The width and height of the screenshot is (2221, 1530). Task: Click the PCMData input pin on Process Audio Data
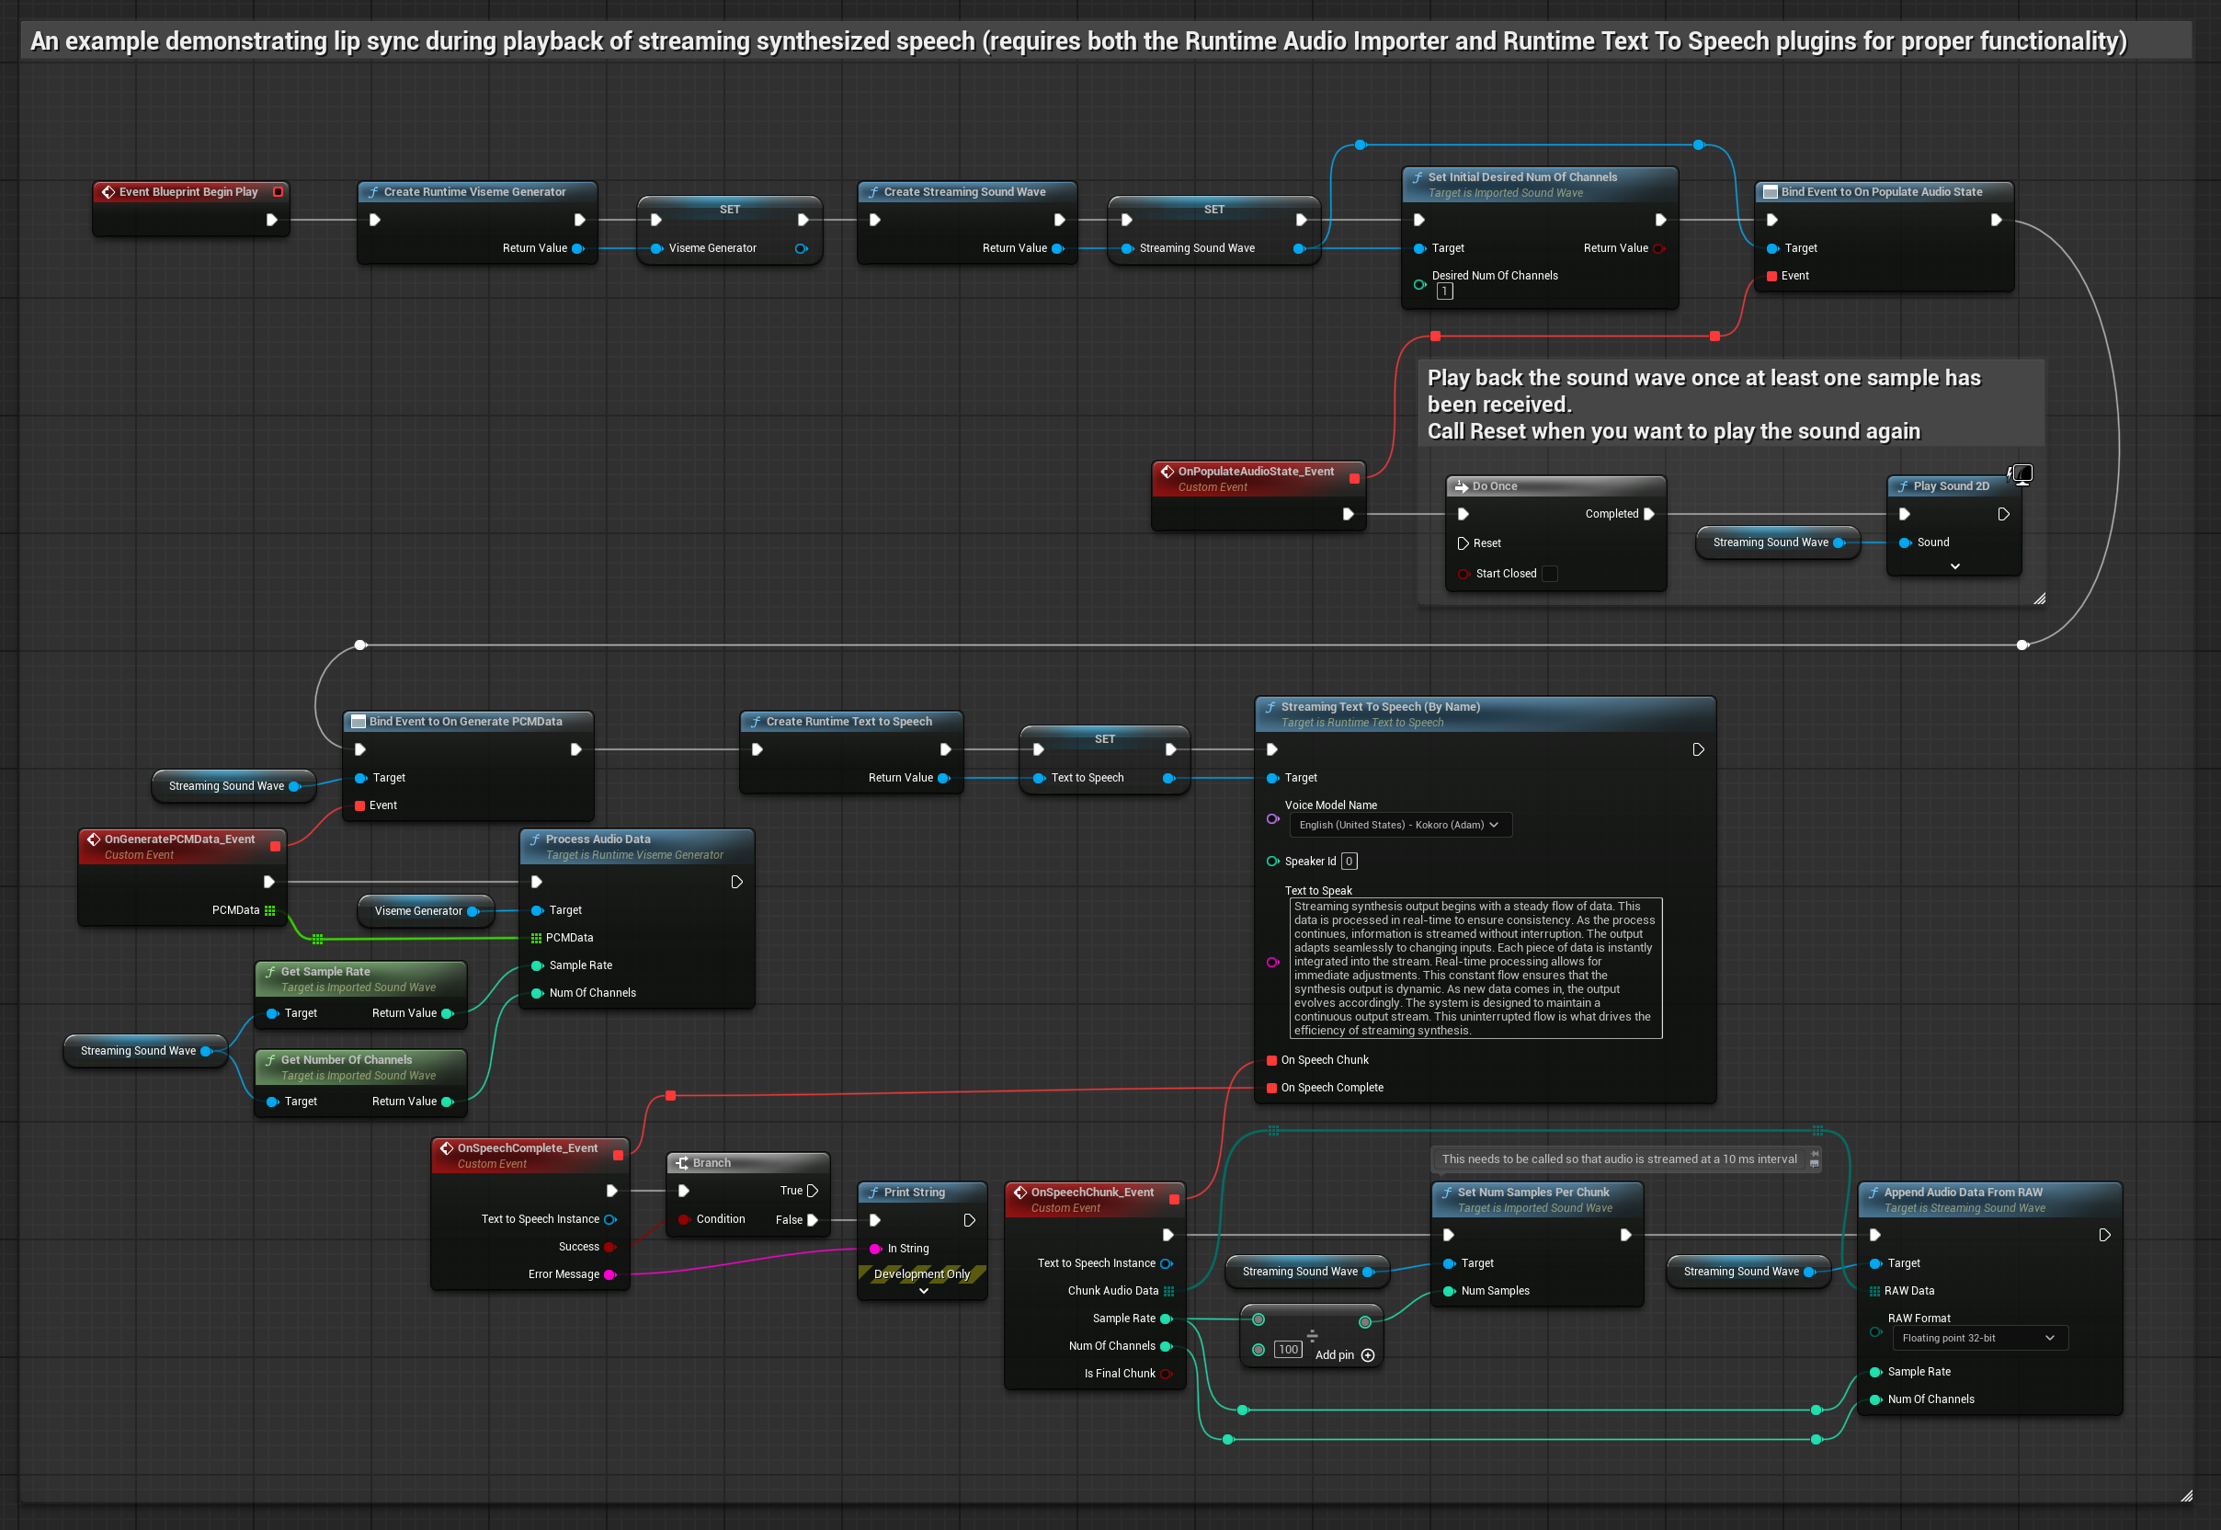536,938
